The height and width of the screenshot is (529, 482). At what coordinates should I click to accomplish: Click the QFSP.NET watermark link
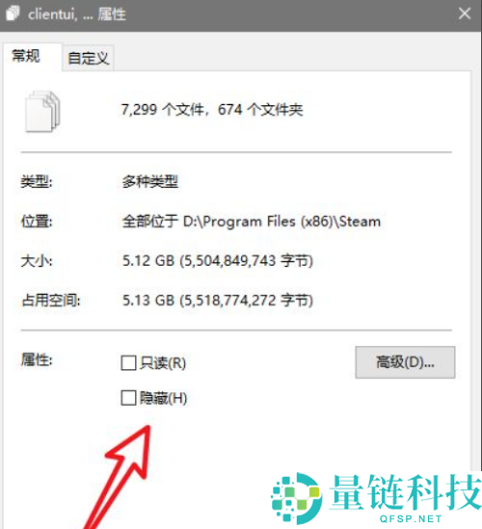(411, 518)
